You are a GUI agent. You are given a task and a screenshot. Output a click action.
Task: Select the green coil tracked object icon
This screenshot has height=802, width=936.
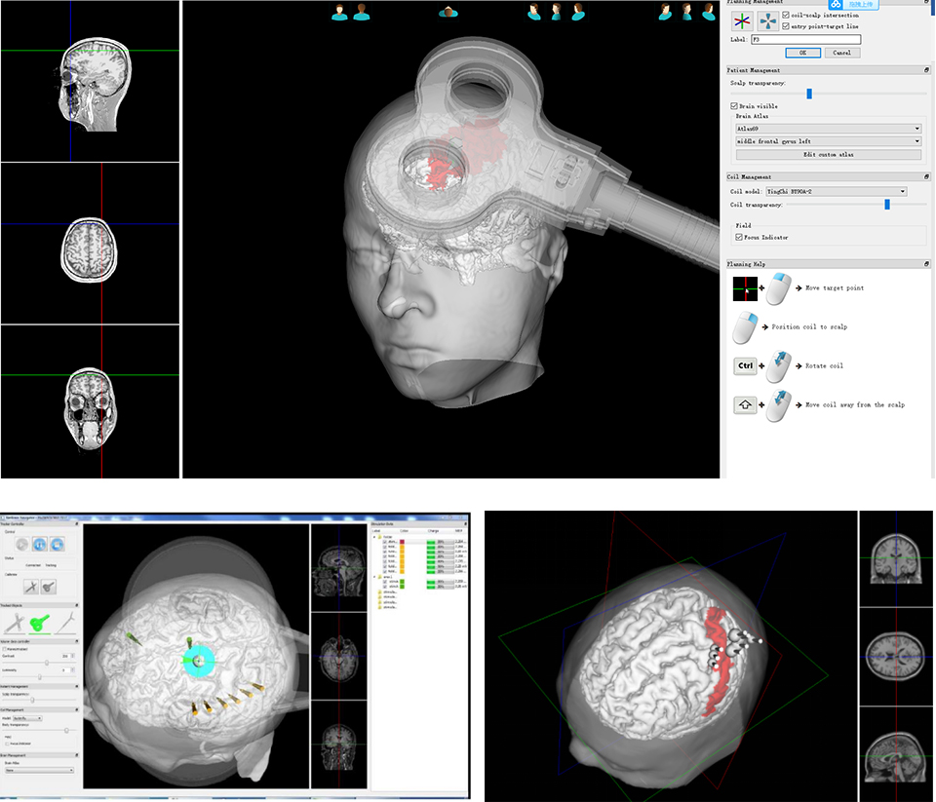(x=40, y=621)
